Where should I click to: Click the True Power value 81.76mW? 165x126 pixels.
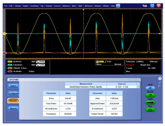(x=68, y=104)
